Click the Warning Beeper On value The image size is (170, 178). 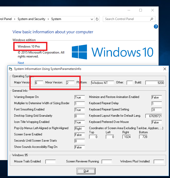[80, 97]
